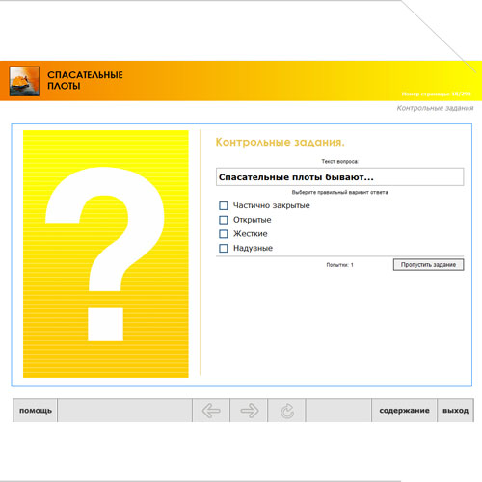Tick the 'Жесткие' checkbox
The width and height of the screenshot is (482, 482).
point(224,234)
